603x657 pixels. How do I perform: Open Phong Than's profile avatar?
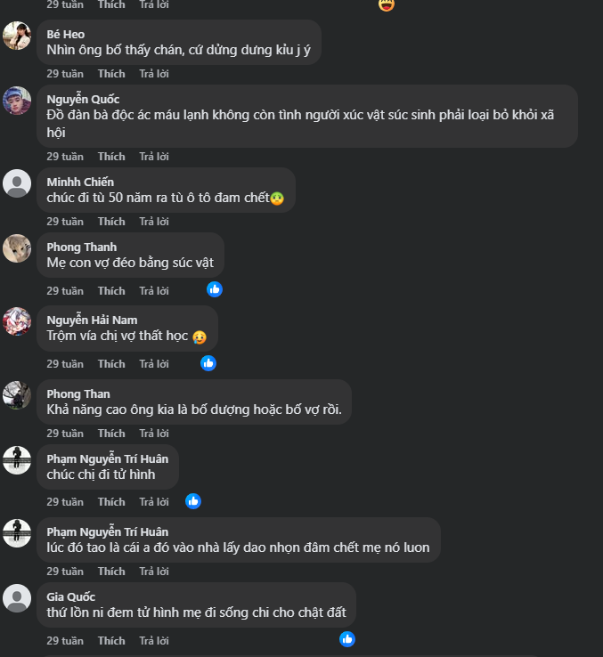[x=17, y=395]
